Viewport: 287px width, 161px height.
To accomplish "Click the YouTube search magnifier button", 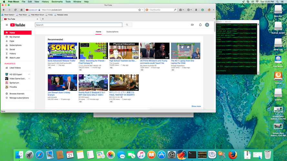I will click(x=127, y=25).
